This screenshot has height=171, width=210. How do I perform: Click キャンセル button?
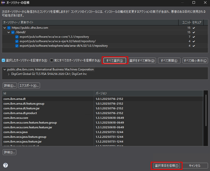[x=194, y=166]
